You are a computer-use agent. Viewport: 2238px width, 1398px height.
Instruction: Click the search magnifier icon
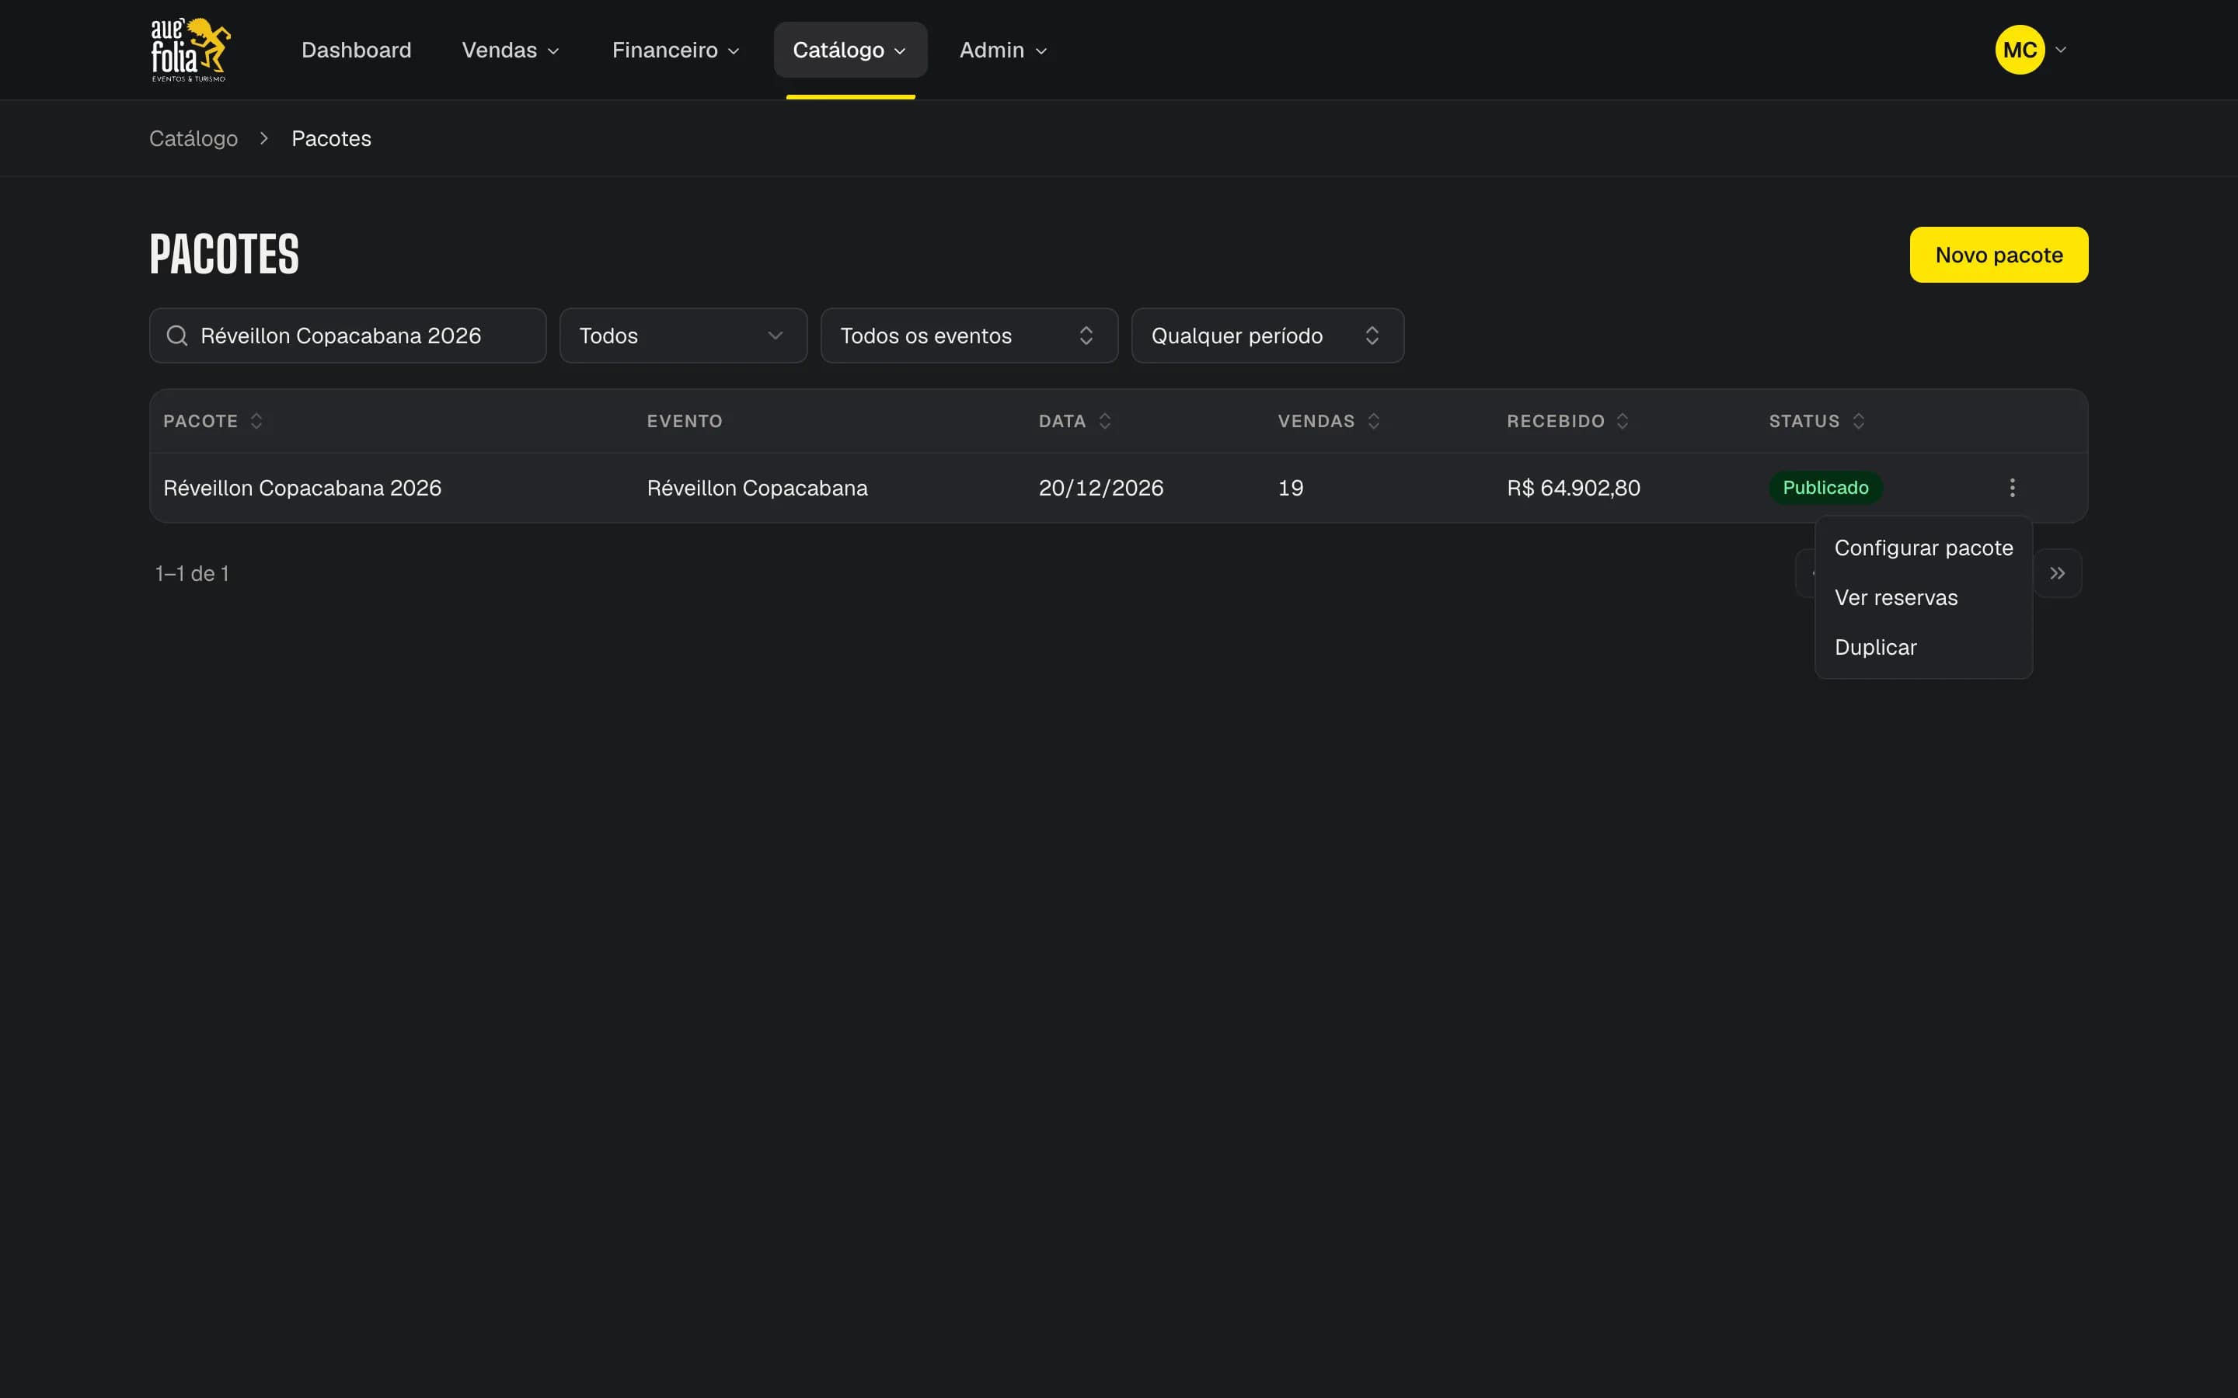tap(176, 336)
